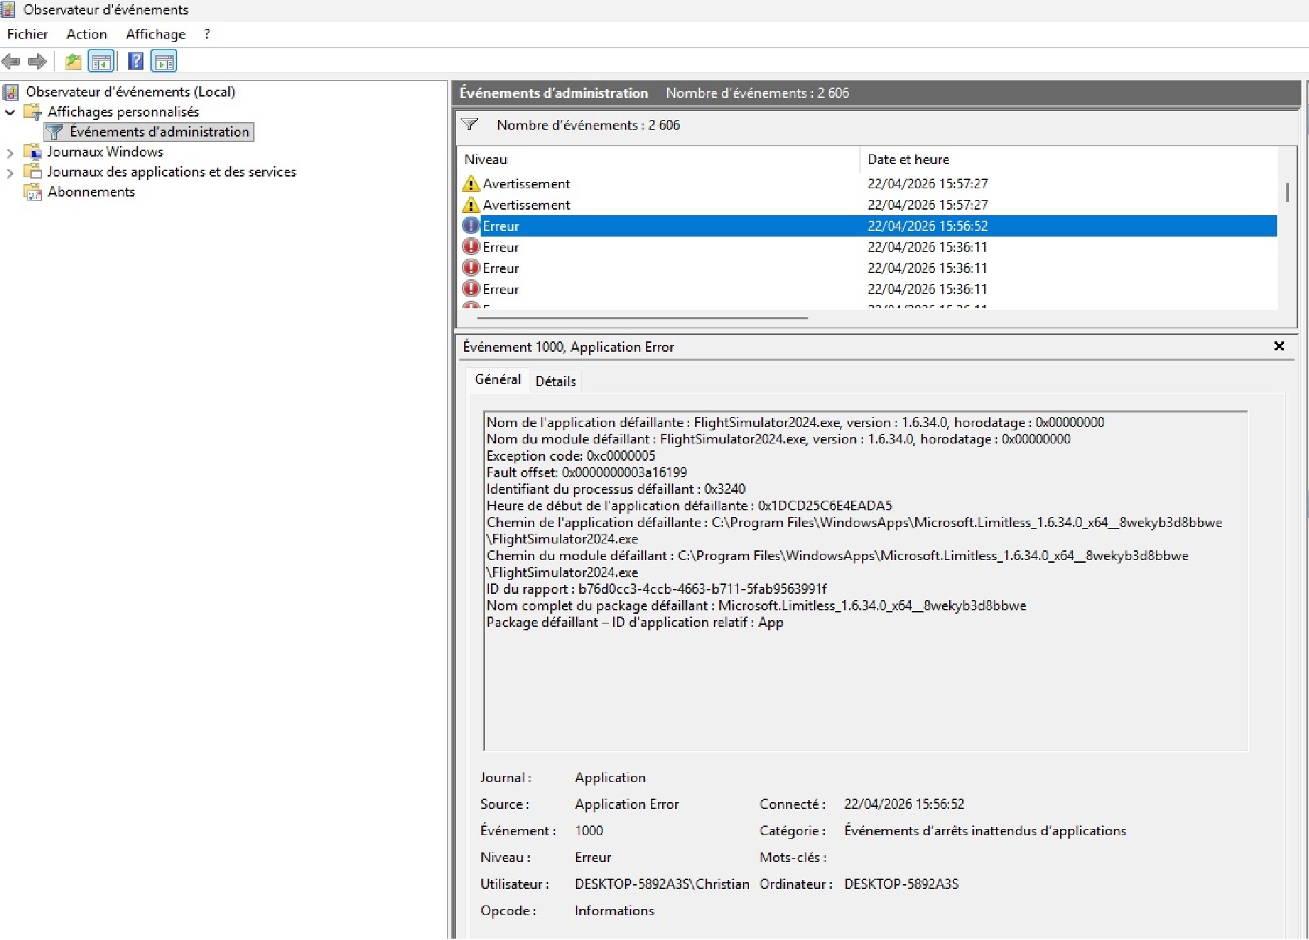Switch to the Détails tab

[x=555, y=381]
